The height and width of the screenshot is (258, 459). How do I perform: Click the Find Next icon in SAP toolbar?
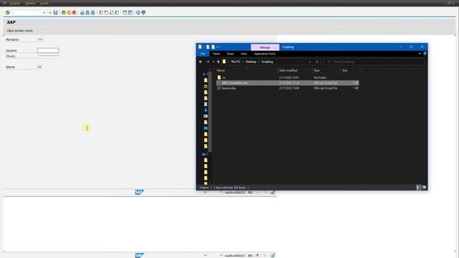93,13
